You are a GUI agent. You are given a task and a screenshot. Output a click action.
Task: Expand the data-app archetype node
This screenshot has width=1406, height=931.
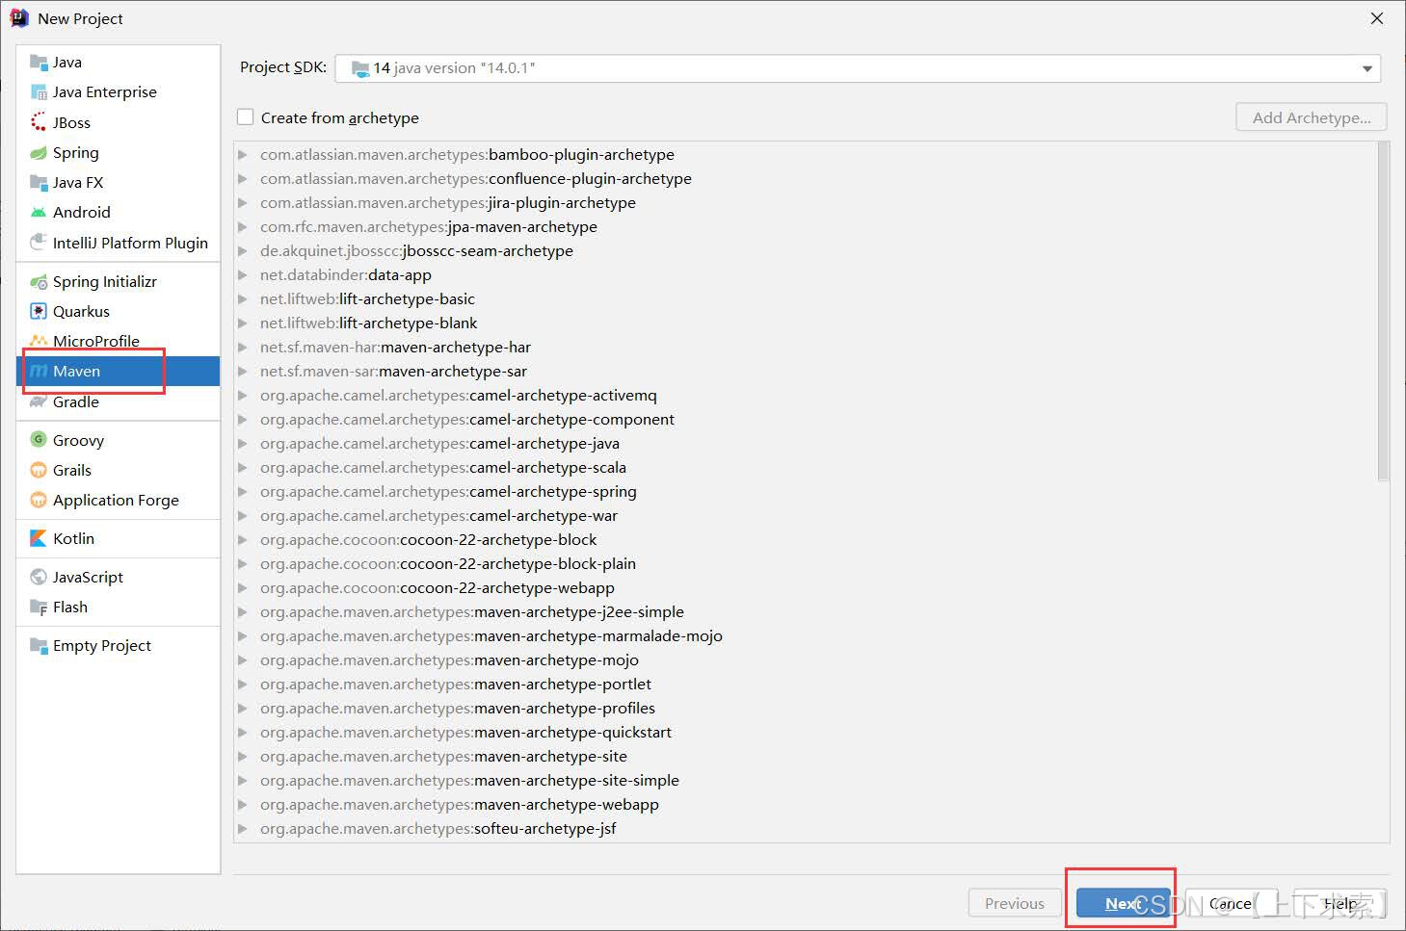click(x=243, y=275)
